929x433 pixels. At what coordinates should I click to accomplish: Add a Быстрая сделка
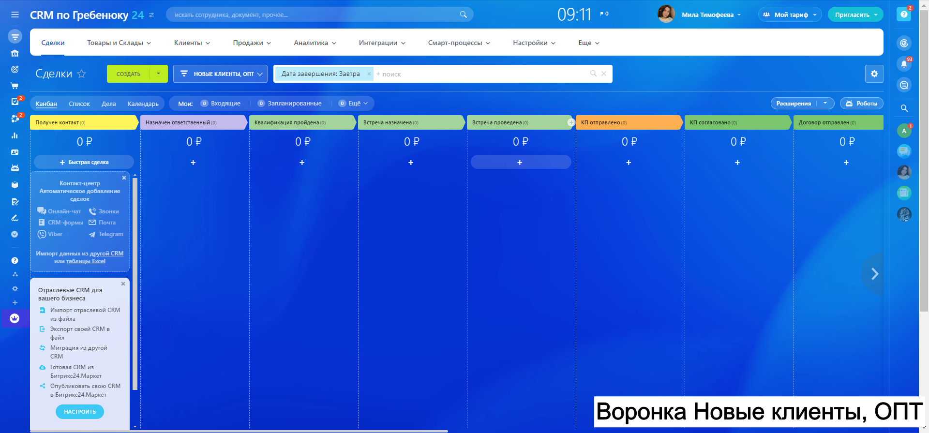(84, 162)
